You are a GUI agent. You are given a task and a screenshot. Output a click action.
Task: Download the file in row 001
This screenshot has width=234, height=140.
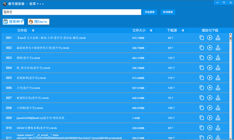[x=218, y=38]
